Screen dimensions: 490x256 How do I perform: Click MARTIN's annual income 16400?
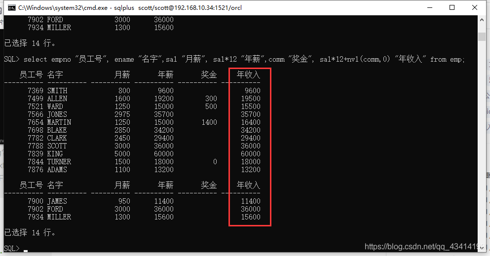251,122
